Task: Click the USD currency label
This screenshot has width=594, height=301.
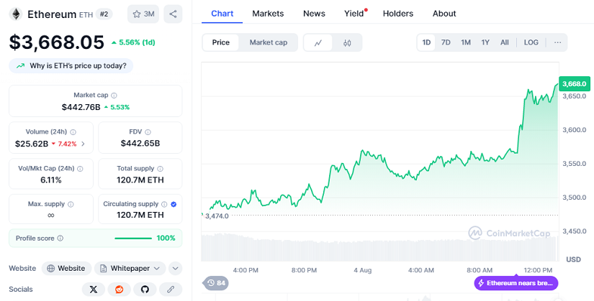Action: (573, 259)
